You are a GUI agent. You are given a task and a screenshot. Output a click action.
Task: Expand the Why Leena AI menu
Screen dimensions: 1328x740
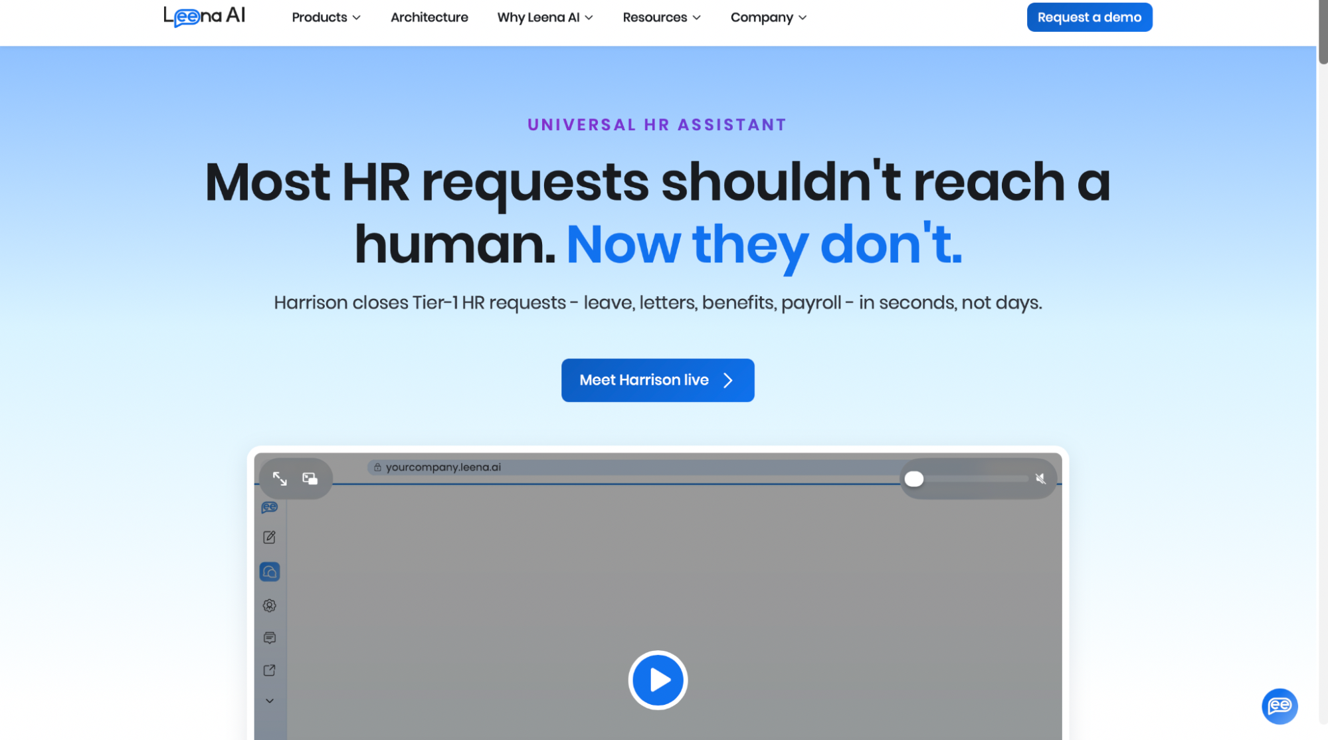(545, 17)
